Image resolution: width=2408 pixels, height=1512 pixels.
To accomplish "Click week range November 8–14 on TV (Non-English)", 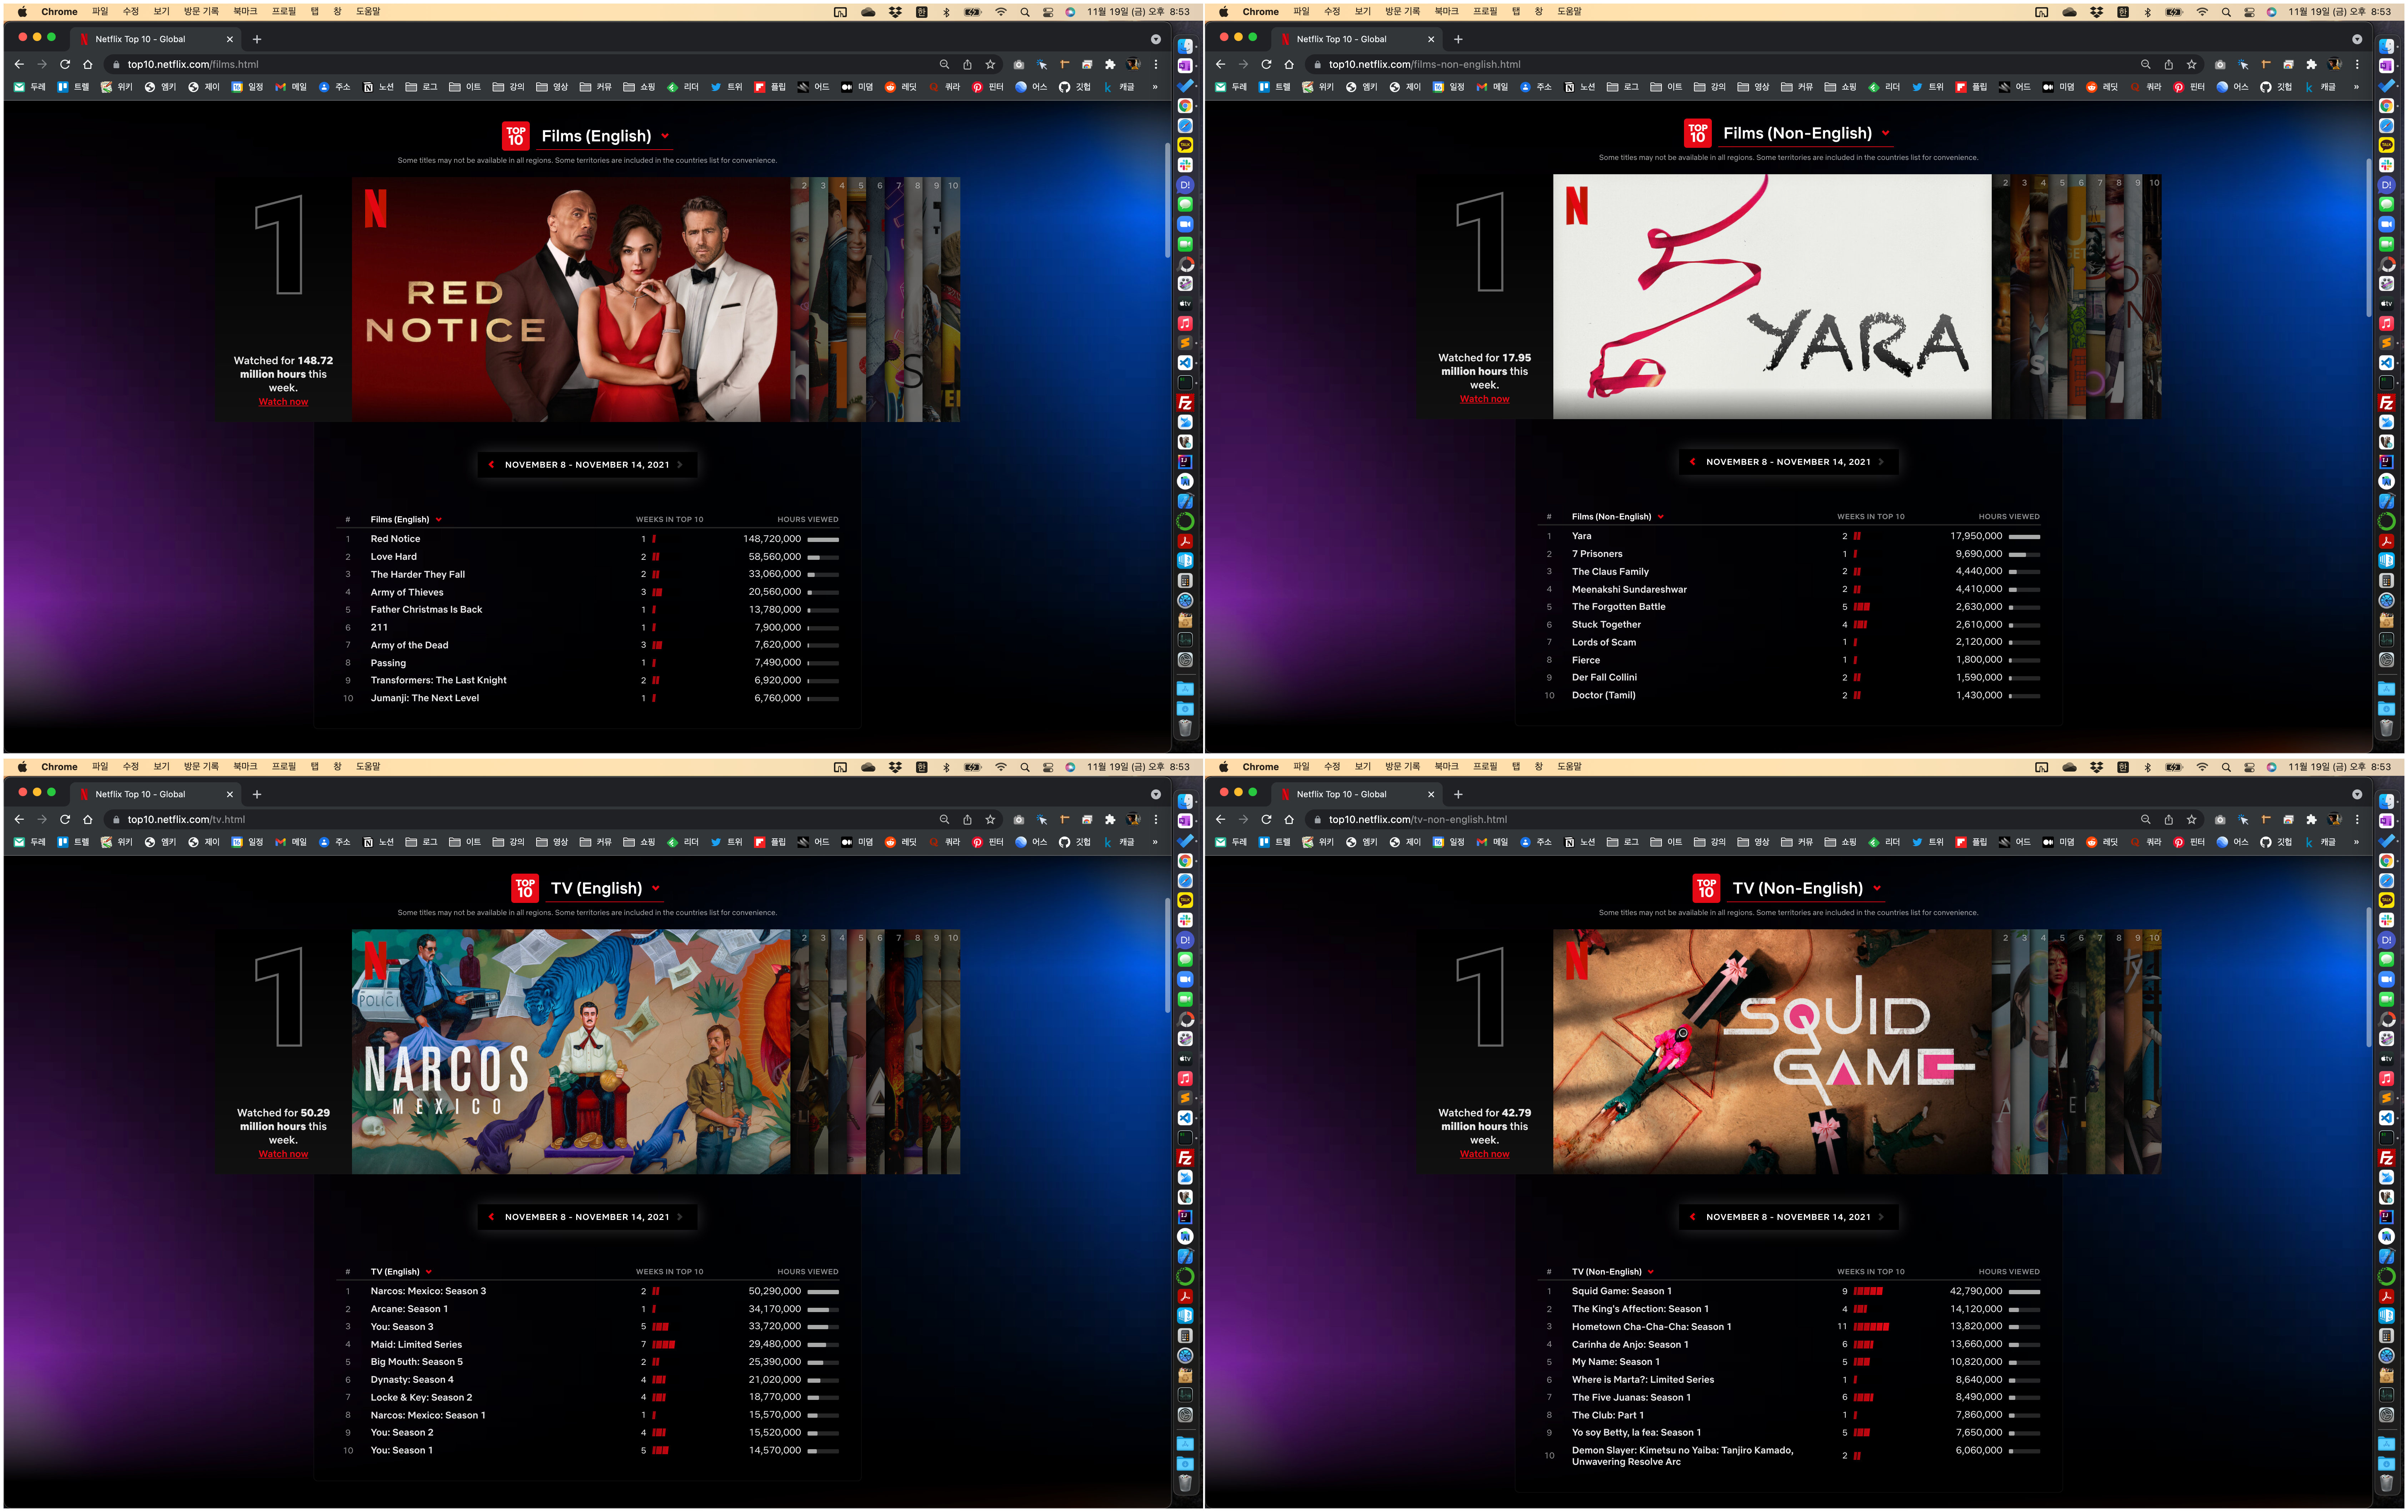I will 1788,1217.
